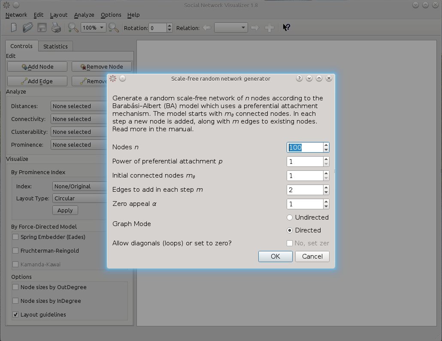Open the zoom 100% dropdown
442x341 pixels.
click(93, 27)
